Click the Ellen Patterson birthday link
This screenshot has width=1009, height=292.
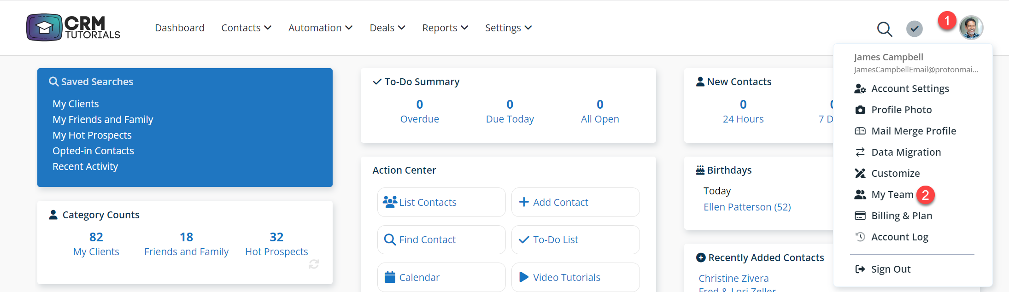pyautogui.click(x=747, y=207)
